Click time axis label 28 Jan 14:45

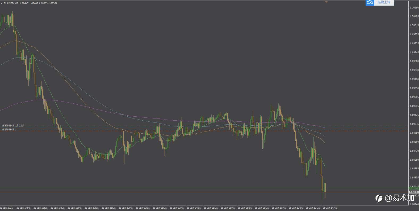click(23, 208)
